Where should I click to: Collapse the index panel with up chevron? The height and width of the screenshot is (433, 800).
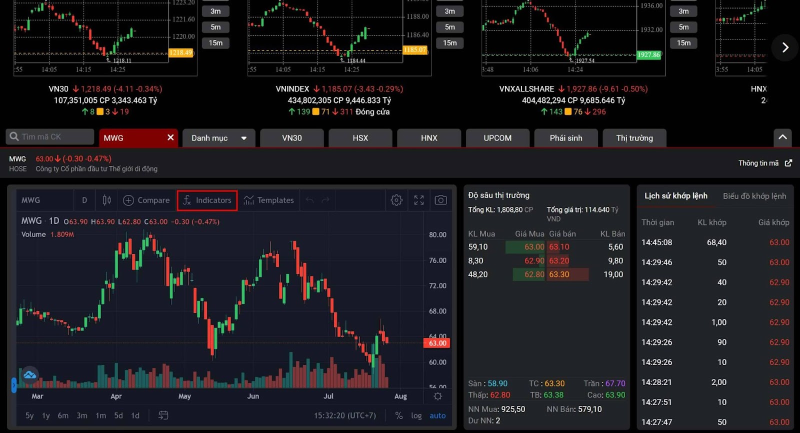tap(782, 137)
